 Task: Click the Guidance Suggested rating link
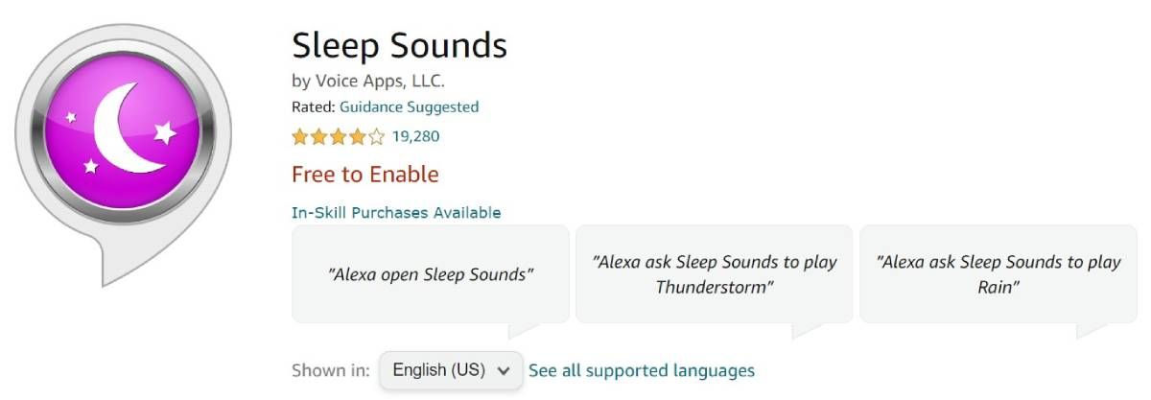tap(409, 106)
